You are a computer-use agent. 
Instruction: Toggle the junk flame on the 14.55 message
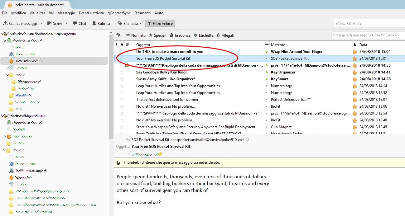click(x=355, y=65)
